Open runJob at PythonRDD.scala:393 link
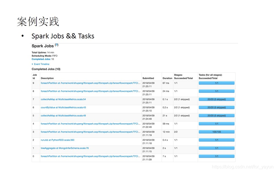276x172 pixels. [57, 140]
